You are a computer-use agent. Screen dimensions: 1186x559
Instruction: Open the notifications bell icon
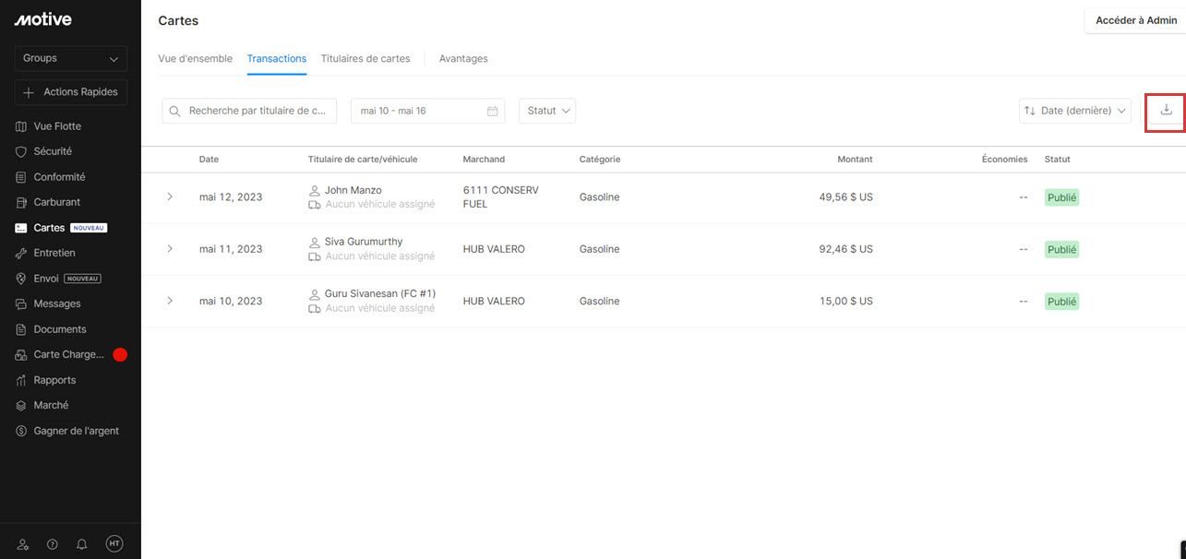point(82,544)
